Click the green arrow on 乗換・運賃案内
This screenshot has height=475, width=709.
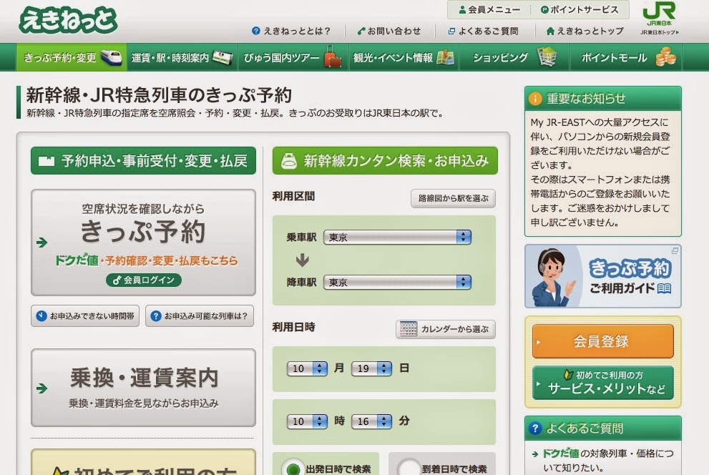pyautogui.click(x=41, y=388)
